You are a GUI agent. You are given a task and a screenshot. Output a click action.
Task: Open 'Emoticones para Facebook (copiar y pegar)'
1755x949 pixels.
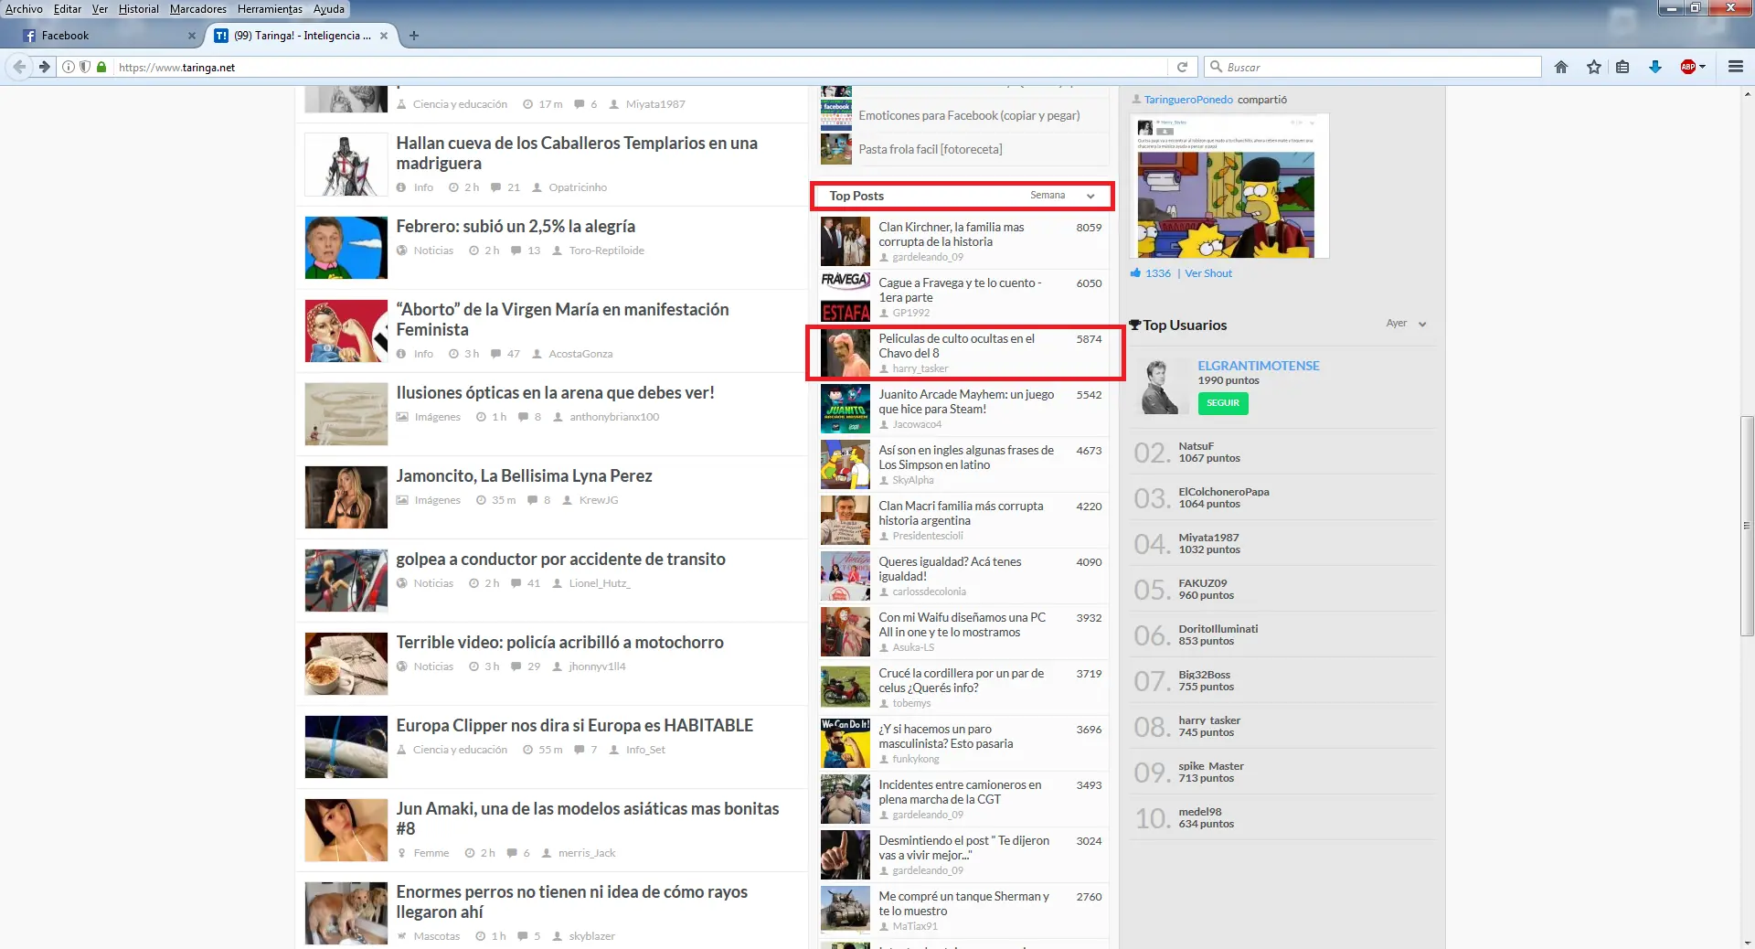pyautogui.click(x=969, y=115)
